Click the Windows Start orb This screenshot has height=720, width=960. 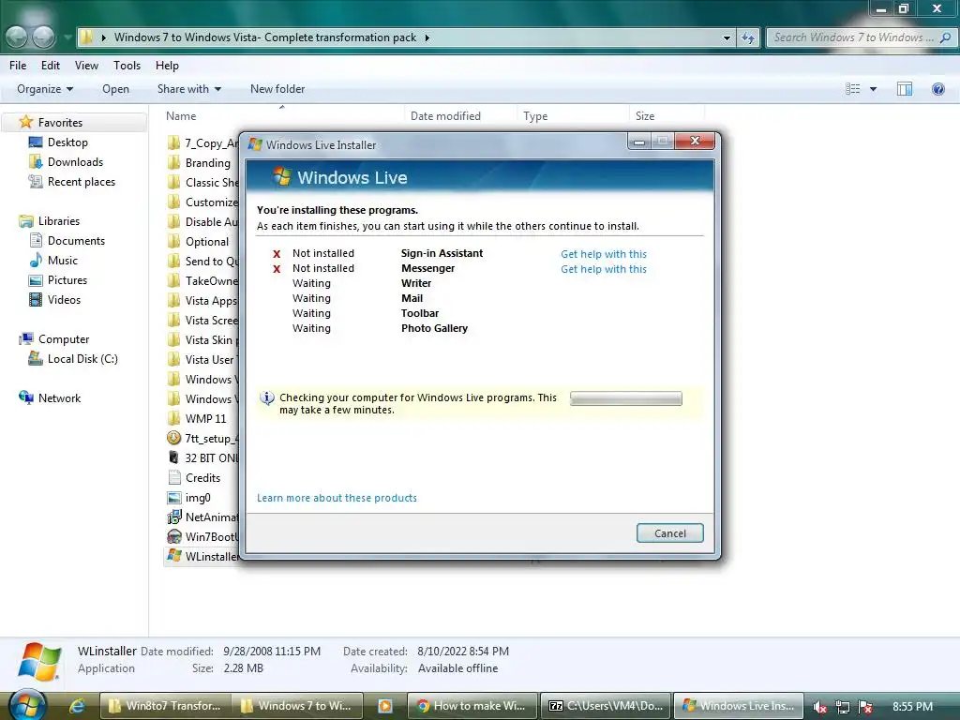point(27,705)
